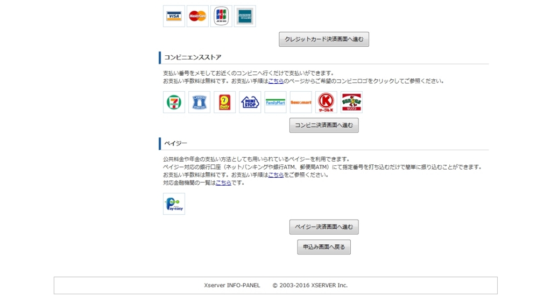This screenshot has height=299, width=551.
Task: Click the Pay-easy logo
Action: coord(174,203)
